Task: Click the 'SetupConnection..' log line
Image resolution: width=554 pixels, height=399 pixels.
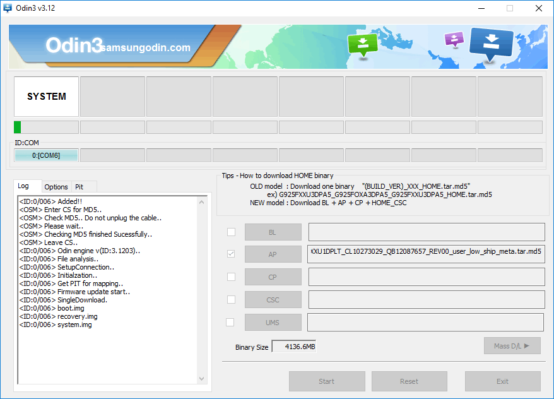Action: 67,267
